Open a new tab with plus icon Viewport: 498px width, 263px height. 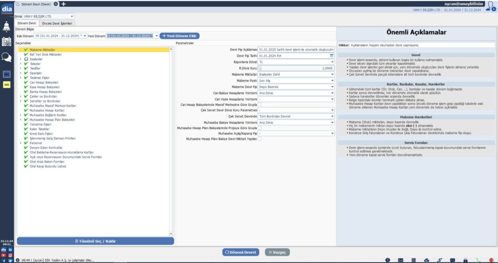[63, 4]
